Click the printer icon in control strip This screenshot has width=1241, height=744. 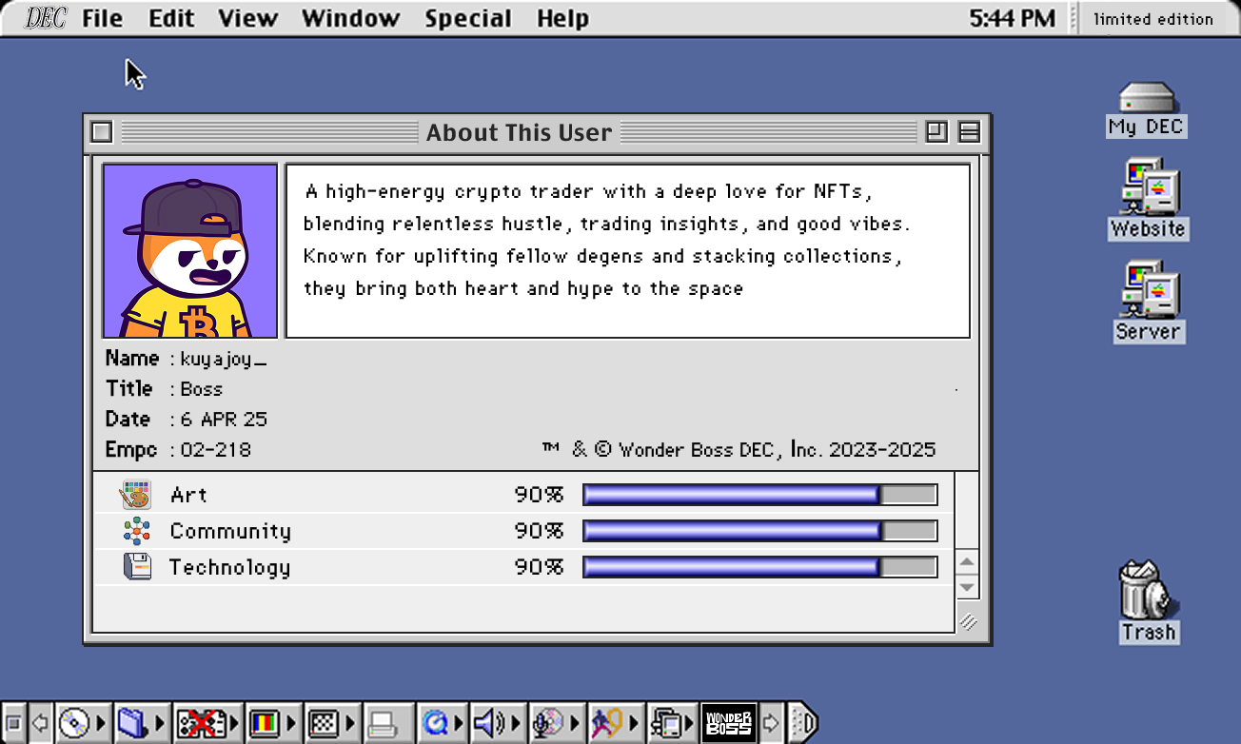pyautogui.click(x=383, y=724)
